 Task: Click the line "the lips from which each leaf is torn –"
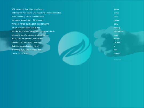coord(26,28)
